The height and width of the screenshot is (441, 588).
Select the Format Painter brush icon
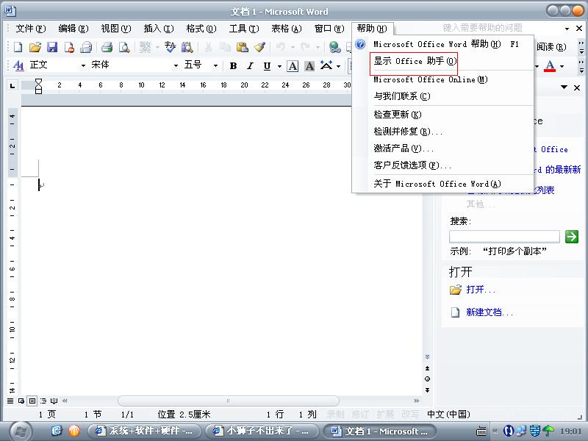259,47
